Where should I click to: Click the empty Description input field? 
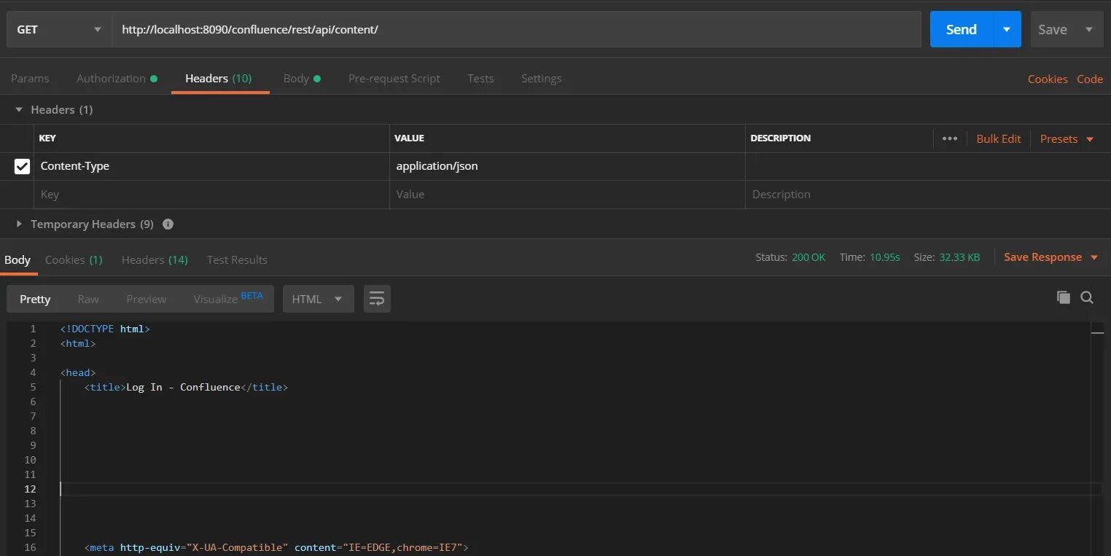pyautogui.click(x=927, y=195)
